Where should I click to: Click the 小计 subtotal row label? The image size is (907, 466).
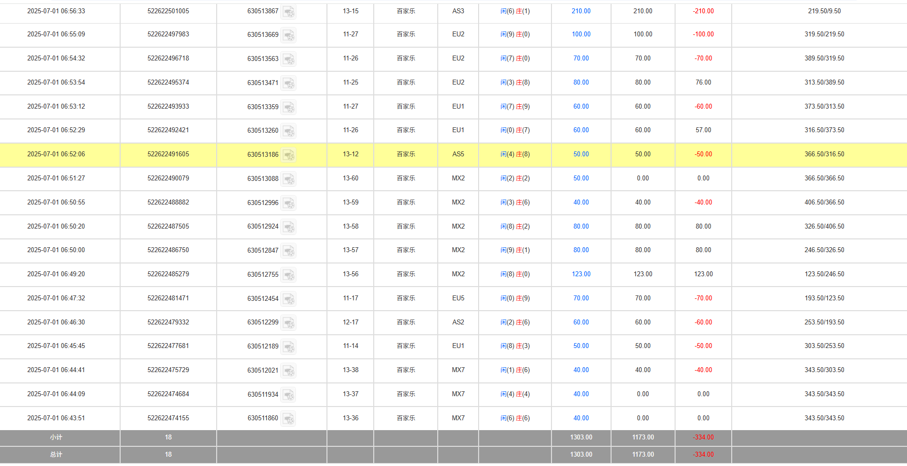[56, 437]
